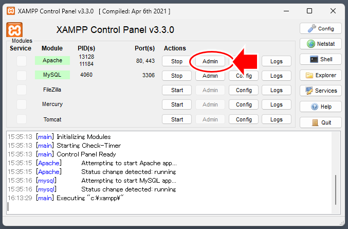The width and height of the screenshot is (348, 229).
Task: Click inside the log text area
Action: pyautogui.click(x=173, y=172)
